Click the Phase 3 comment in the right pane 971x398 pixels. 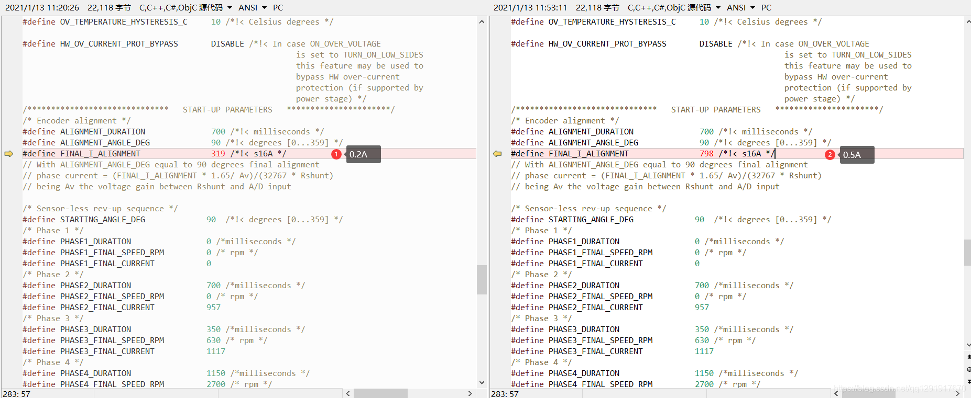(x=541, y=319)
